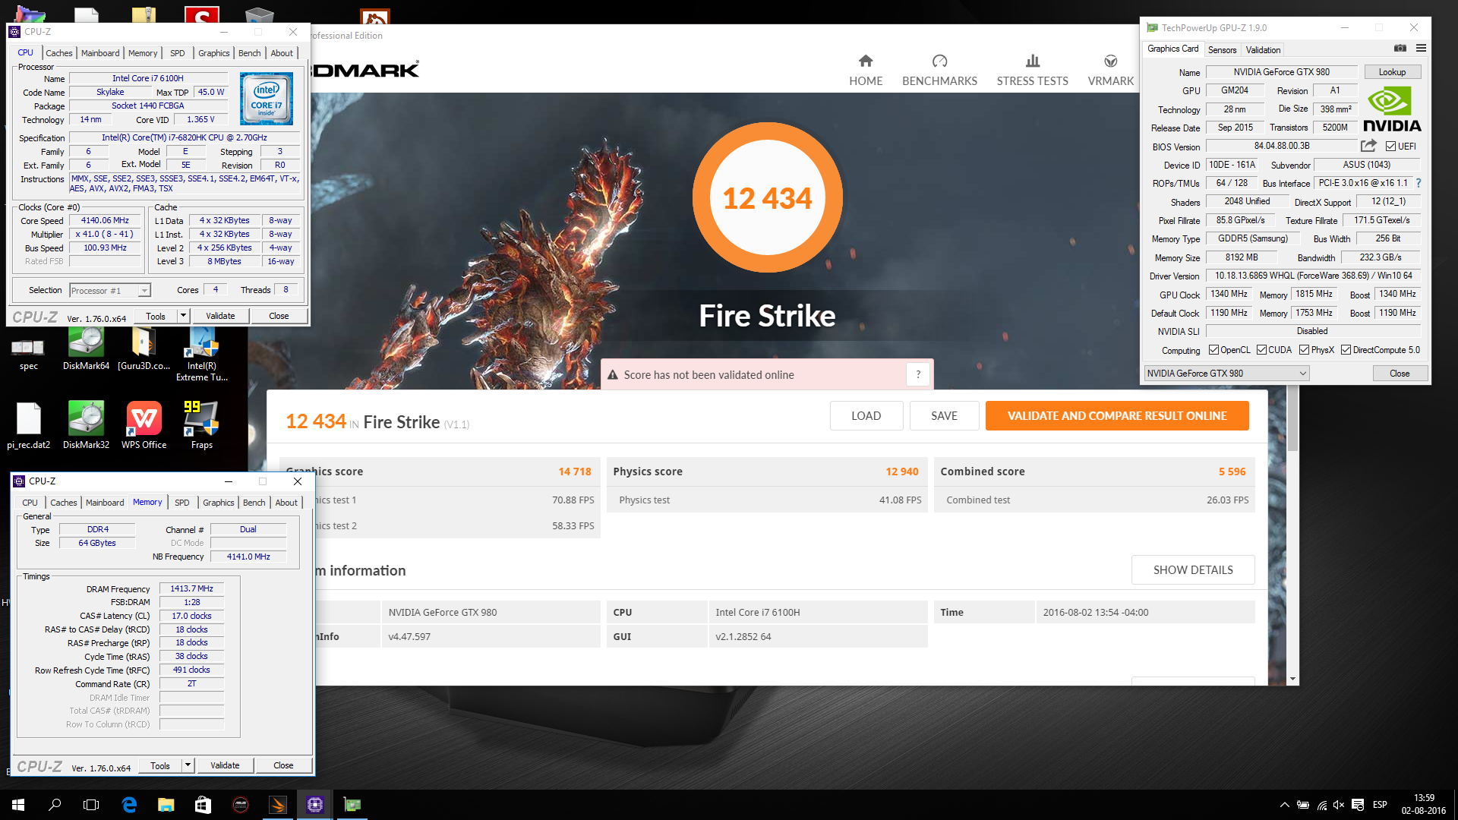1458x820 pixels.
Task: Open score validation help question mark
Action: (x=918, y=374)
